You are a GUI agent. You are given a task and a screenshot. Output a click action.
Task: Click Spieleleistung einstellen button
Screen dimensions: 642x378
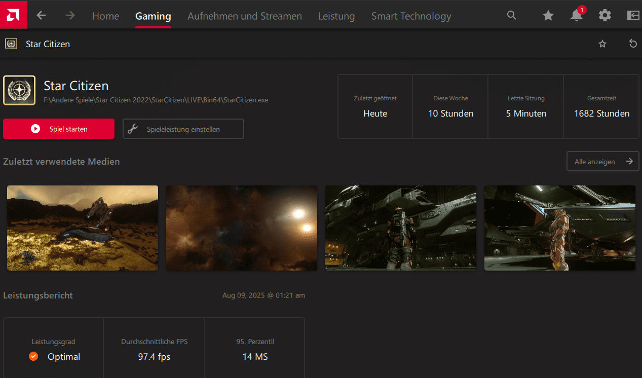pyautogui.click(x=183, y=129)
